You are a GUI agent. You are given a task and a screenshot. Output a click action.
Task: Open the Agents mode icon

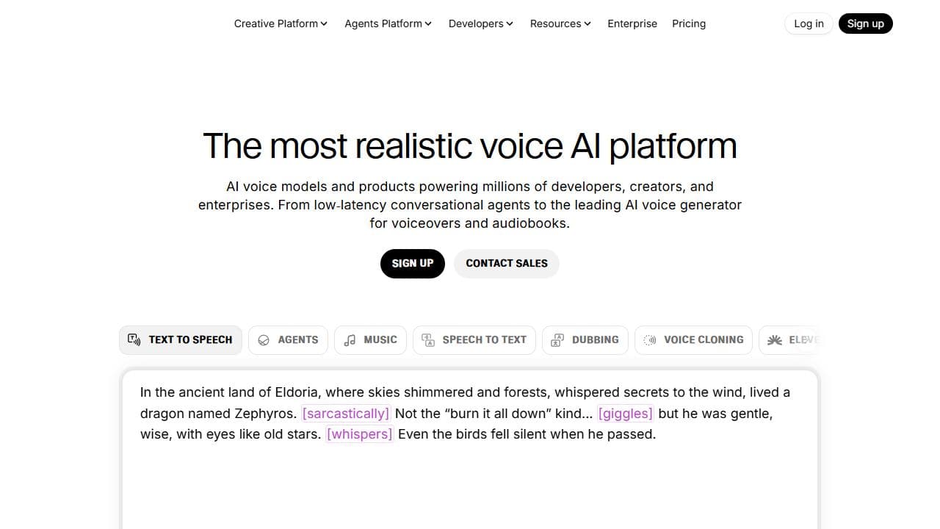point(264,339)
